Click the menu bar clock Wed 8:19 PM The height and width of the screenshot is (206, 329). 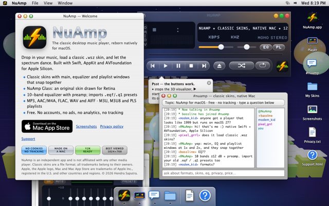(313, 3)
